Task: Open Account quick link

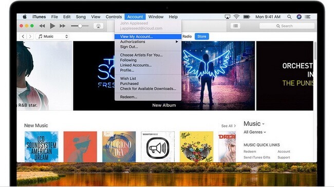Action: tap(284, 152)
